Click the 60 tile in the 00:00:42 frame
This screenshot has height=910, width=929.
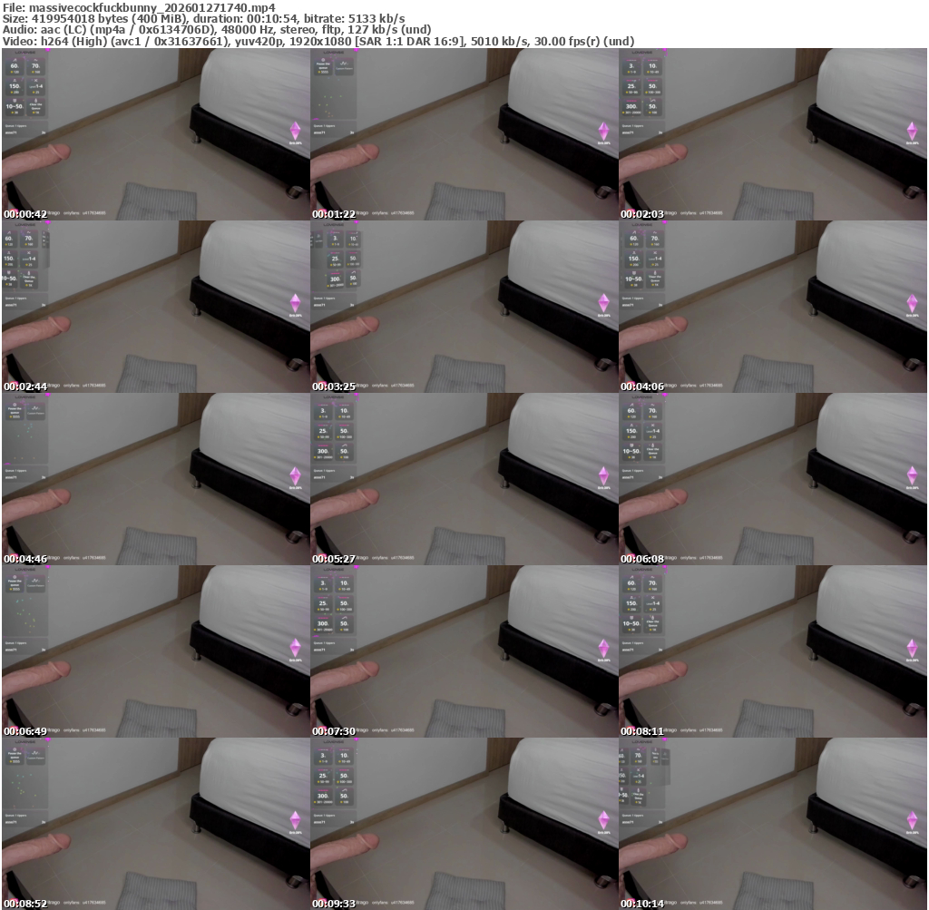[14, 68]
